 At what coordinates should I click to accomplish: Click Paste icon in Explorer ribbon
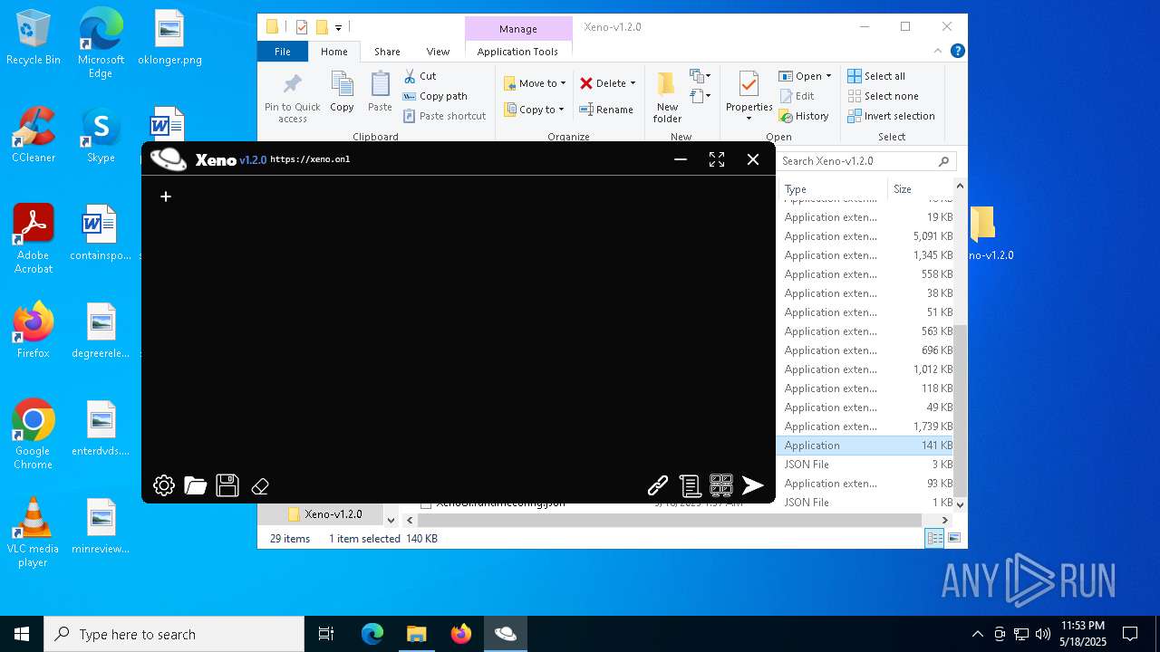click(380, 91)
